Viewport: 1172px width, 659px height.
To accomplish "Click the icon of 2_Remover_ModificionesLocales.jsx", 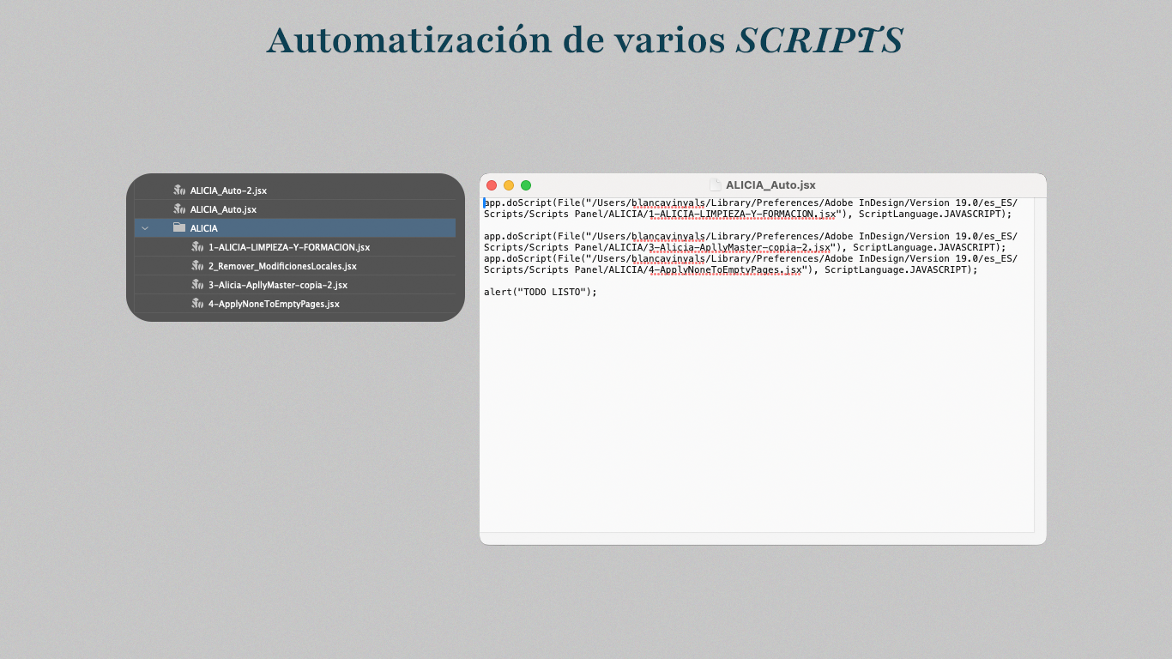I will [196, 266].
